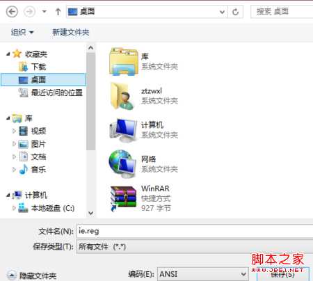Screen dimensions: 313x281
Task: Expand the 视频 library node
Action: click(x=14, y=131)
